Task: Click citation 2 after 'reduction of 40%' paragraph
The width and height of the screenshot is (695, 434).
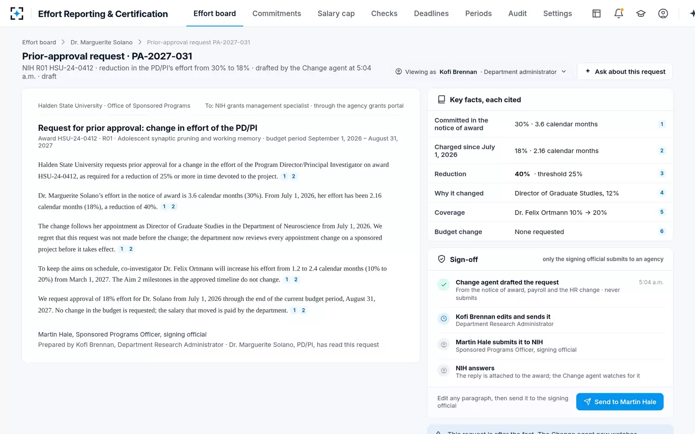Action: [173, 206]
